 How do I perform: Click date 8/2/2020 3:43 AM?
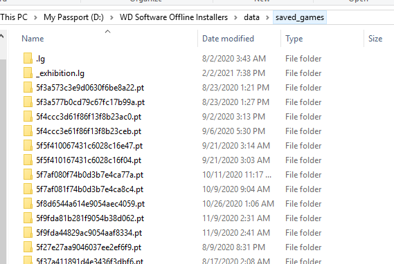234,59
